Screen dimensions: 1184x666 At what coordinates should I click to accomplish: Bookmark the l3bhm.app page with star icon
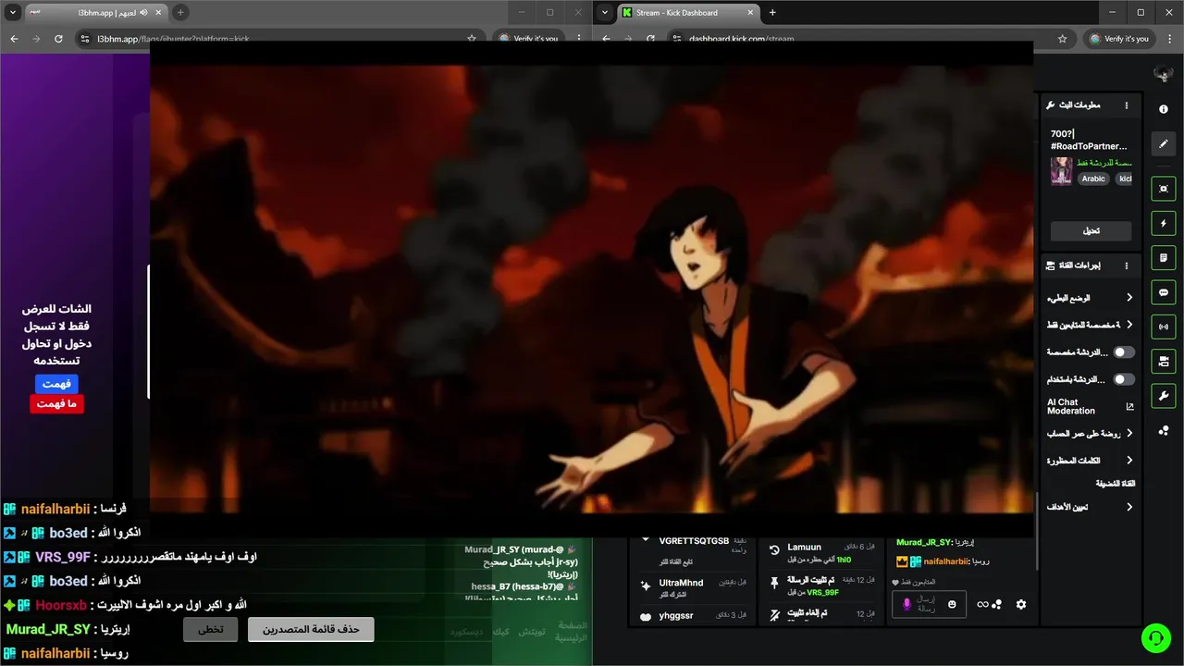click(472, 39)
